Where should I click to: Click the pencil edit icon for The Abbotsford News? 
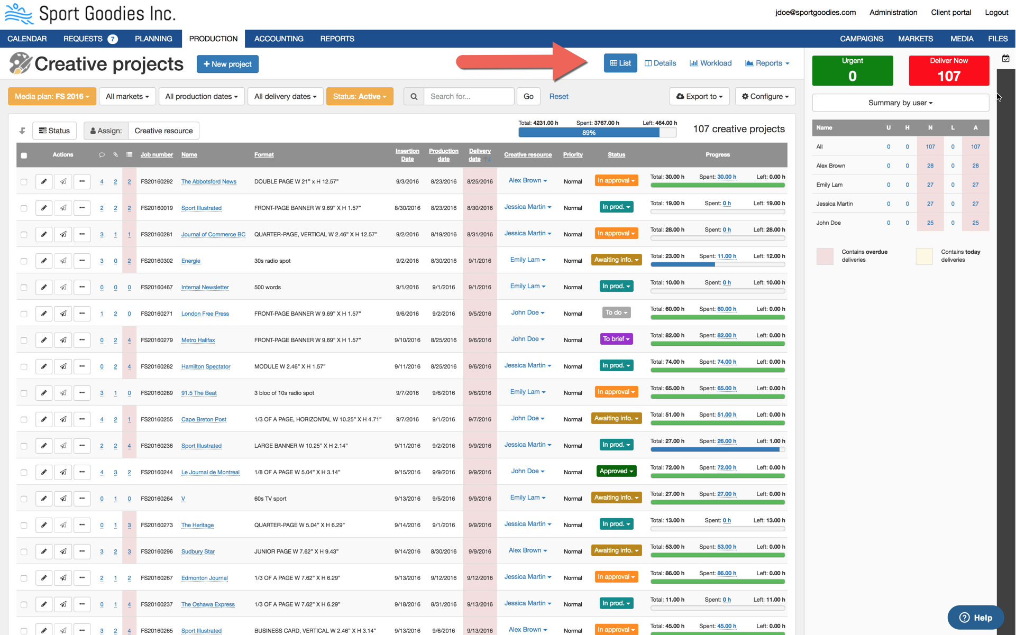pyautogui.click(x=44, y=181)
